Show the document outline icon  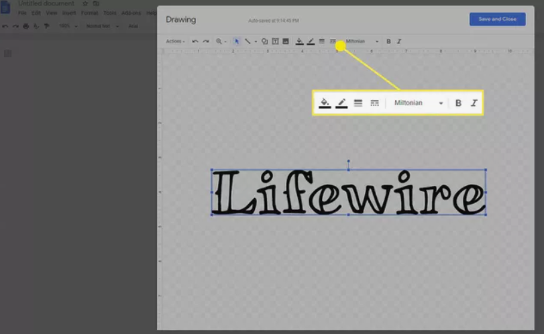(x=7, y=54)
